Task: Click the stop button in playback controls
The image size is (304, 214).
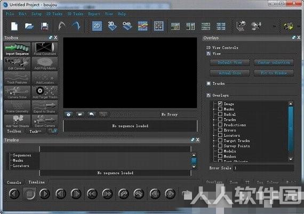Action: (30, 194)
